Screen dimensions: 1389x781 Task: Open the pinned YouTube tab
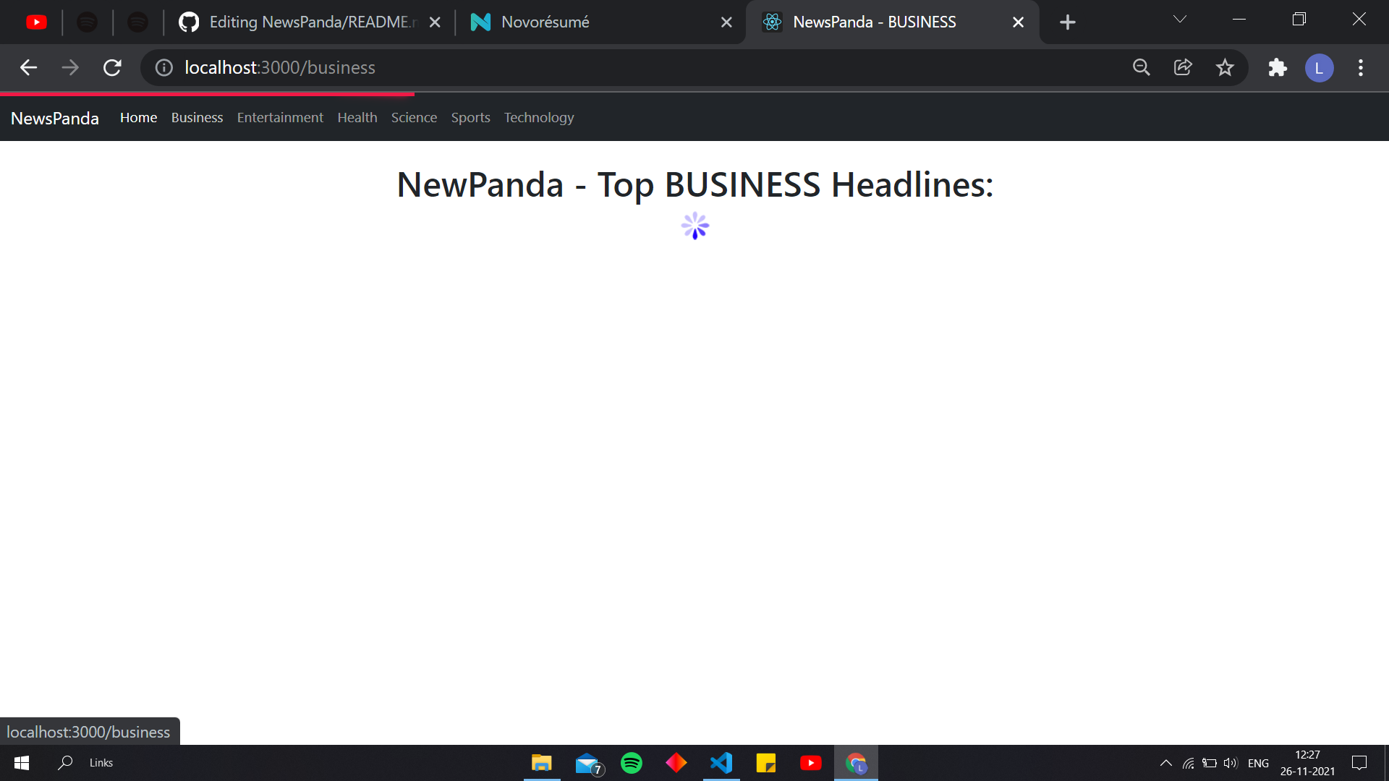pyautogui.click(x=36, y=22)
